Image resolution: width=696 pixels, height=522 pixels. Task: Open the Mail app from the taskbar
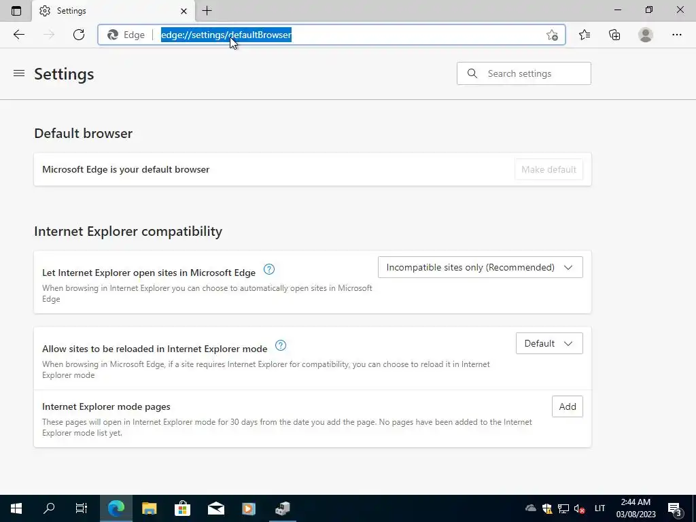tap(215, 508)
